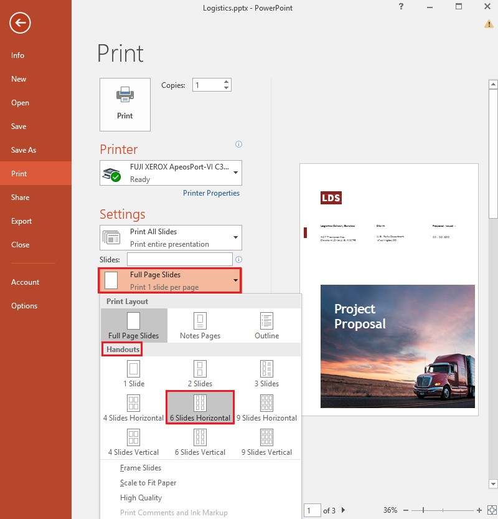
Task: Toggle the Frame Slides option
Action: (x=139, y=467)
